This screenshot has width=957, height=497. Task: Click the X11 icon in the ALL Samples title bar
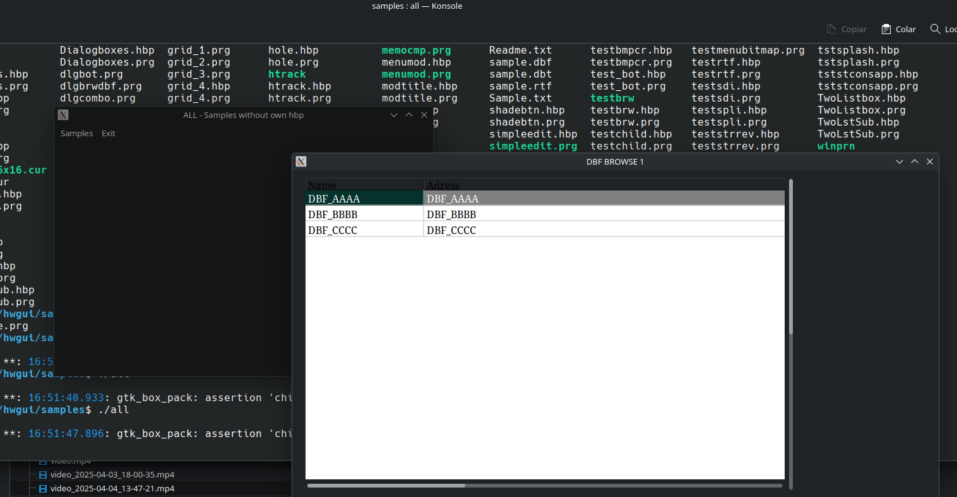coord(63,115)
